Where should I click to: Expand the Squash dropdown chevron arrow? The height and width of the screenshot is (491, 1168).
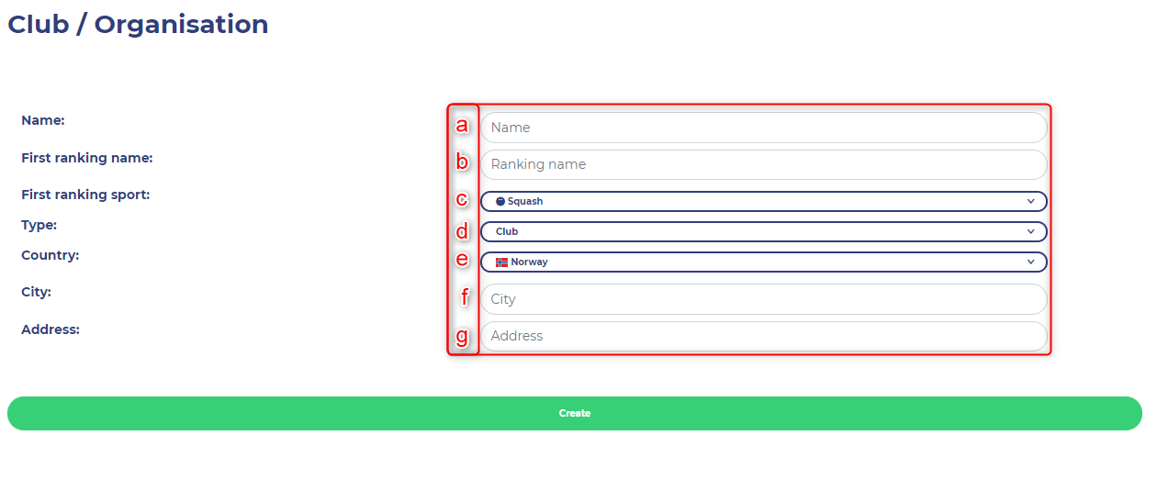[1031, 201]
